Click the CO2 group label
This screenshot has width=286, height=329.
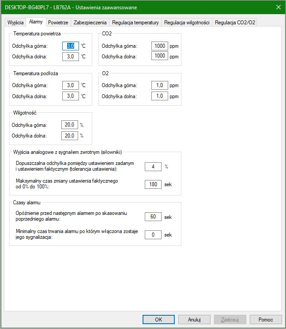107,34
